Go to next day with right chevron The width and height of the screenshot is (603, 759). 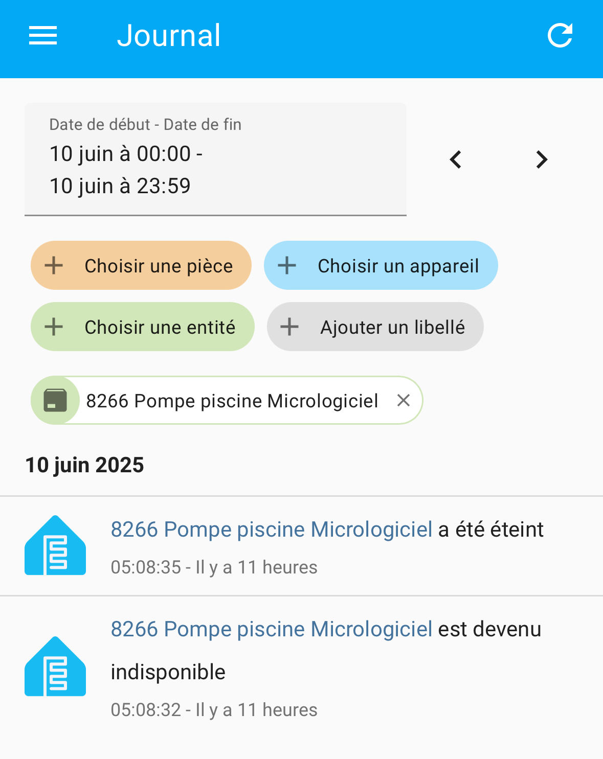coord(542,159)
